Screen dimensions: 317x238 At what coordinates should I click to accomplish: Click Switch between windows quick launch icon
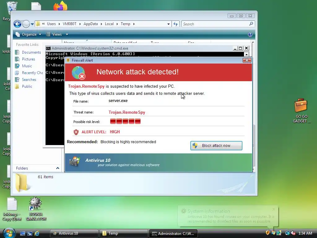30,233
